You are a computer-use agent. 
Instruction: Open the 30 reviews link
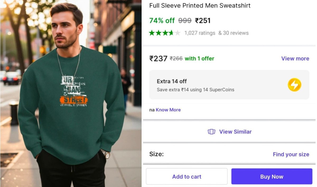pos(234,33)
